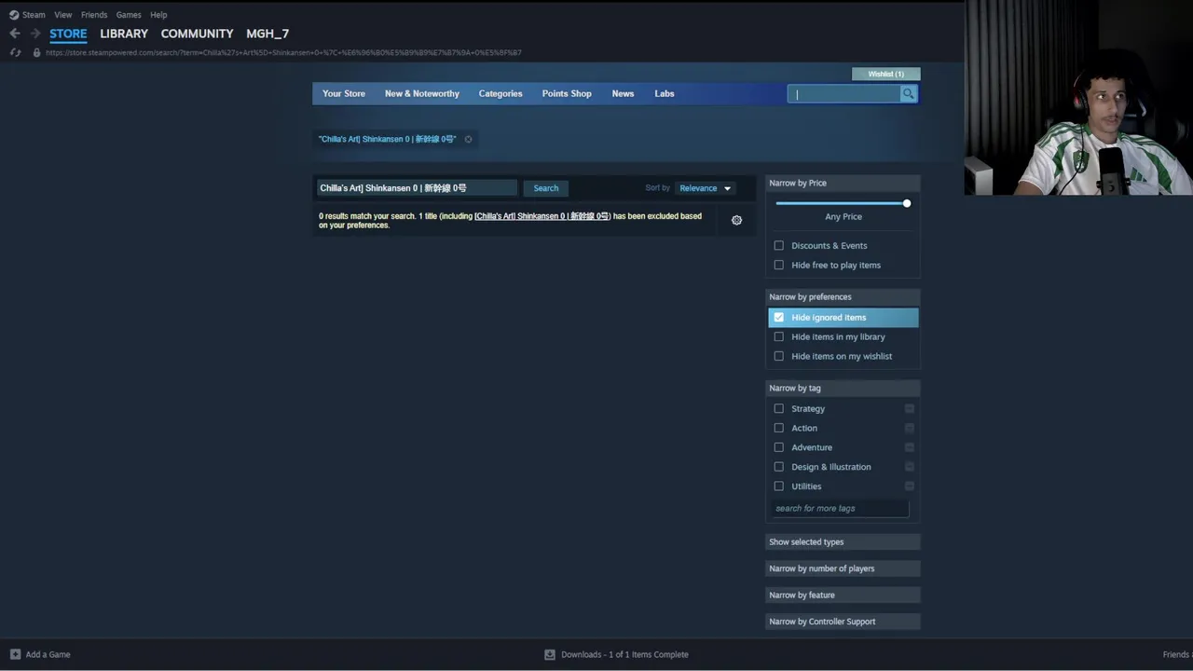Check the Strategy tag checkbox
This screenshot has width=1193, height=671.
779,408
